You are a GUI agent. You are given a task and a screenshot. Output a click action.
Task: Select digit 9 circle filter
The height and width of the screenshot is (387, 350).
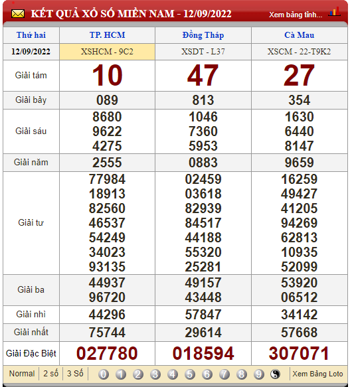click(x=258, y=374)
